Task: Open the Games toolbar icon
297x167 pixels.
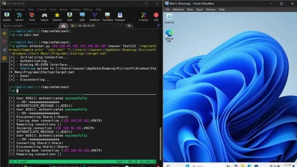Action: coord(44,17)
